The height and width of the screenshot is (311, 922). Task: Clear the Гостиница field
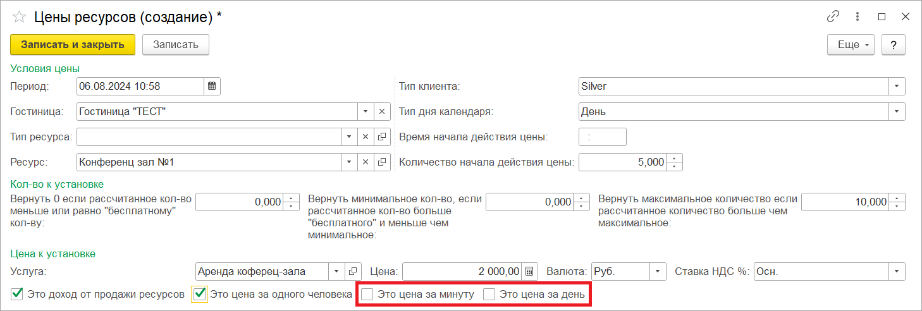click(x=381, y=111)
